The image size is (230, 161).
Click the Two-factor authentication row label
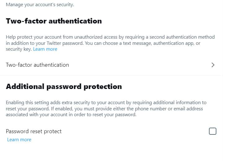[37, 65]
